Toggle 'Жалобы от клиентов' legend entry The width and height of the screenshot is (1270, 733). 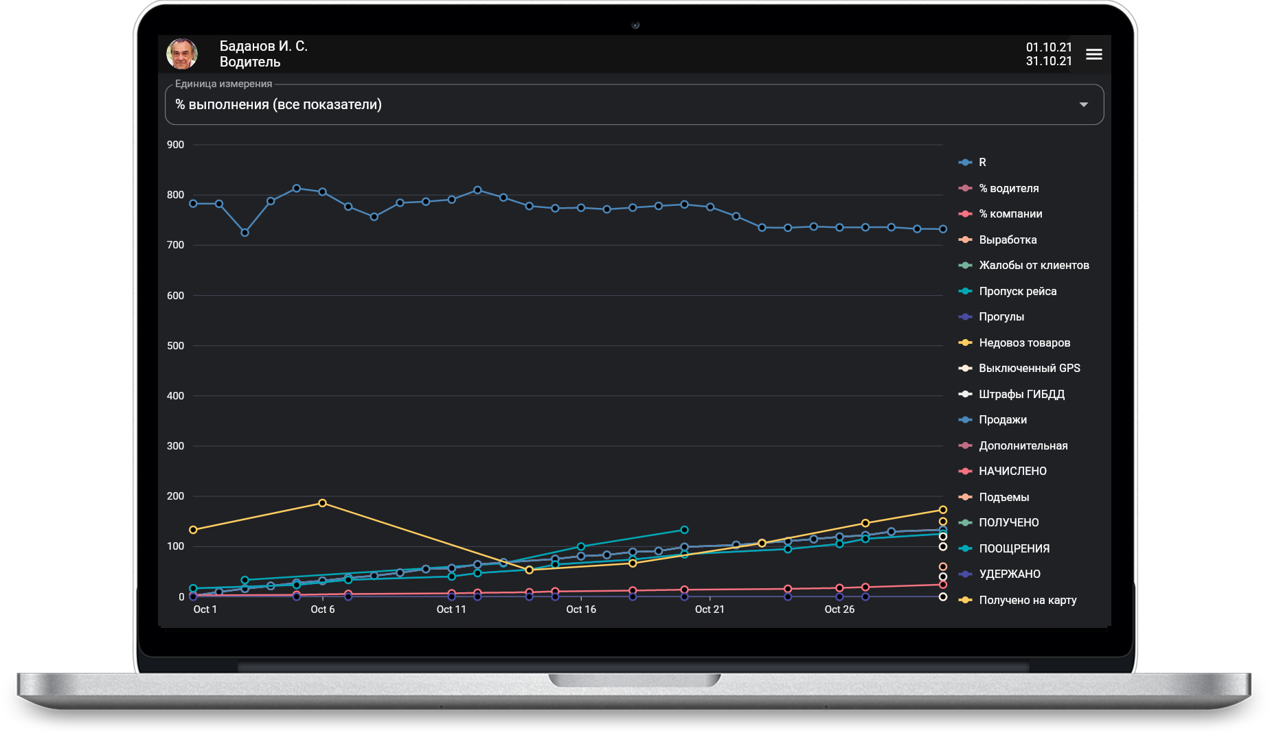tap(1023, 266)
